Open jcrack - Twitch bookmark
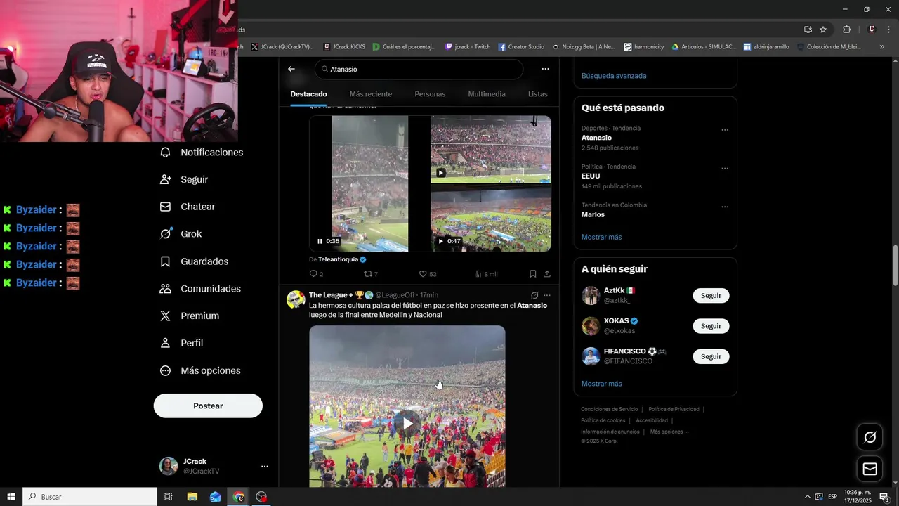This screenshot has height=506, width=899. [x=468, y=47]
